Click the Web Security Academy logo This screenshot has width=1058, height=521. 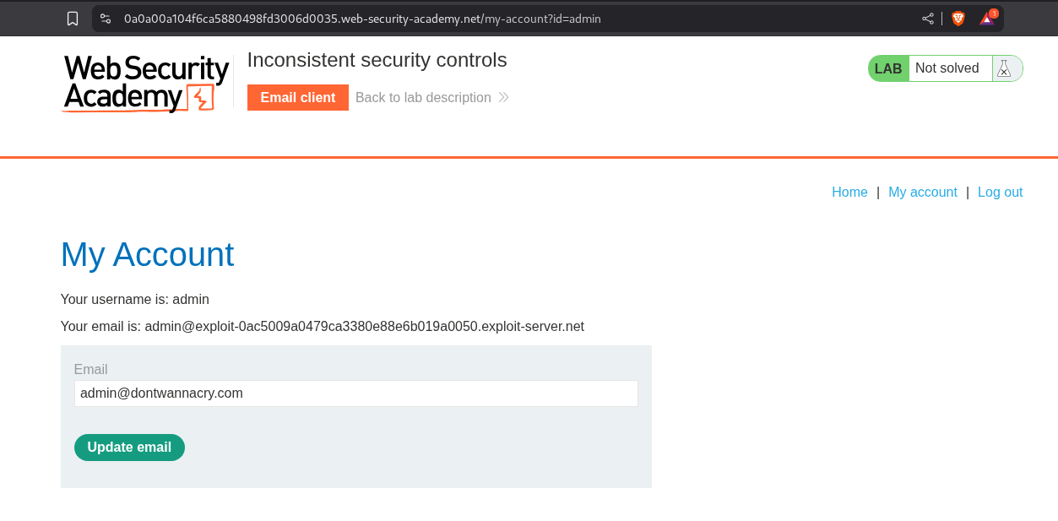pyautogui.click(x=146, y=84)
